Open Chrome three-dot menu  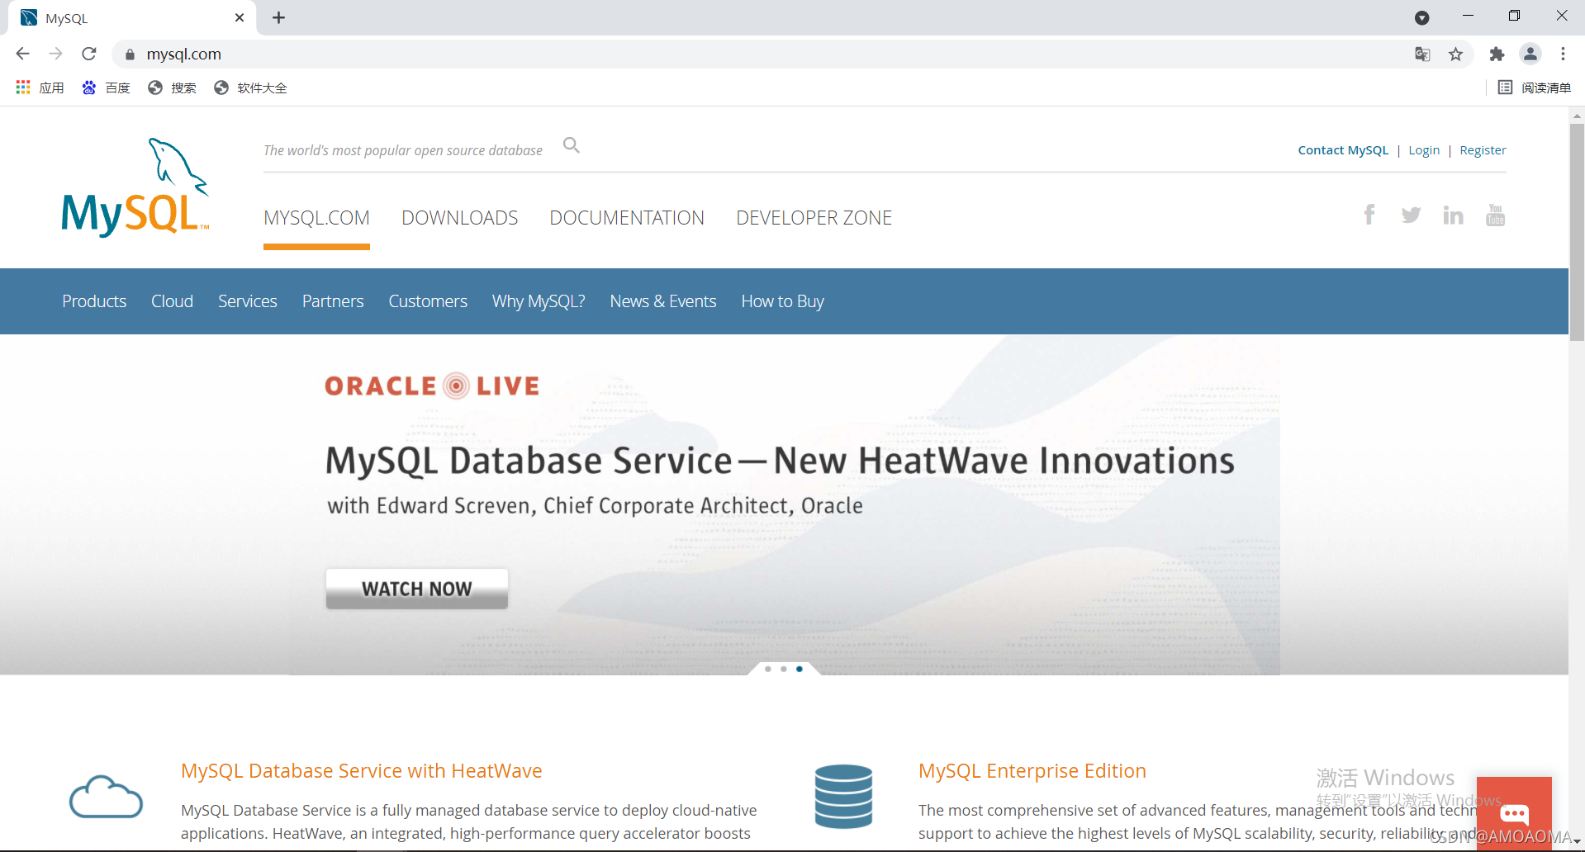pyautogui.click(x=1563, y=54)
